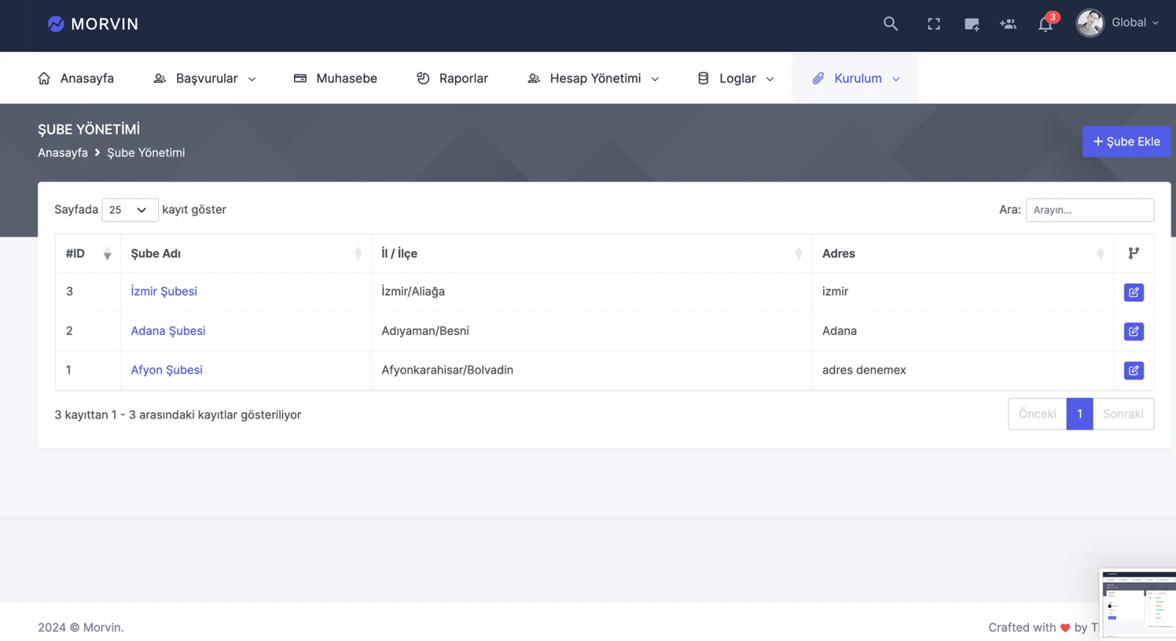Click the add card icon in header

[x=971, y=24]
